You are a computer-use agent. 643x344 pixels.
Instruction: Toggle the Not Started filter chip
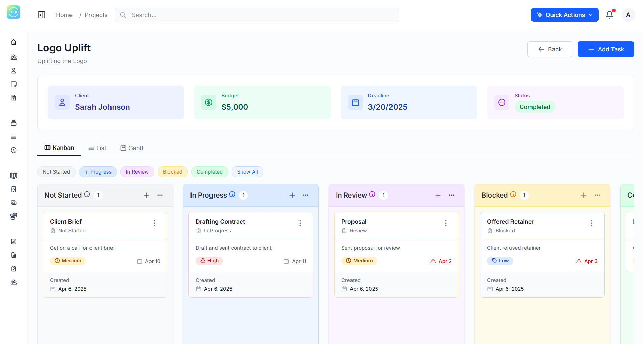(x=56, y=172)
